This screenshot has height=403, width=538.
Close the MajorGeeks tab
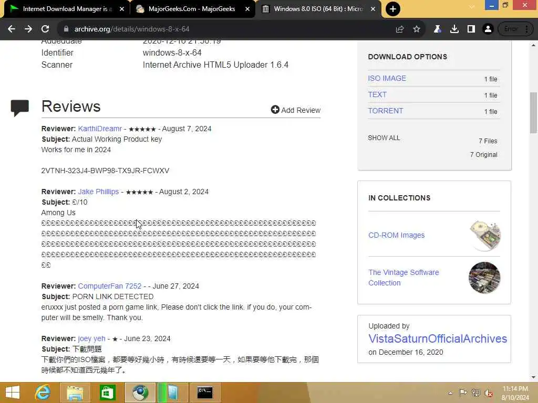click(247, 9)
